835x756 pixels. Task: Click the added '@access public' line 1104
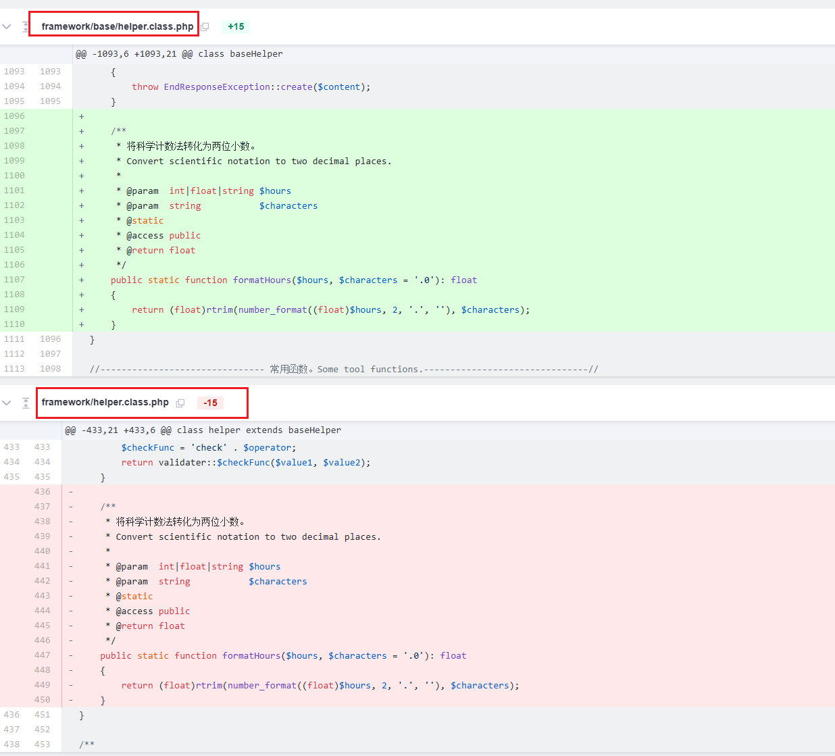click(x=158, y=236)
